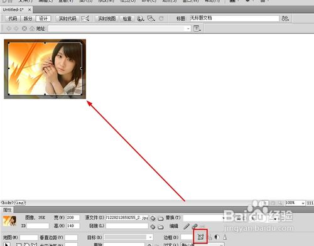This screenshot has width=314, height=246.
Task: Click the 链接 link input field
Action: coord(127,226)
